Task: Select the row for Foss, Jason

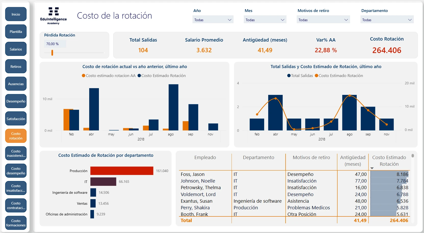Action: coord(294,174)
